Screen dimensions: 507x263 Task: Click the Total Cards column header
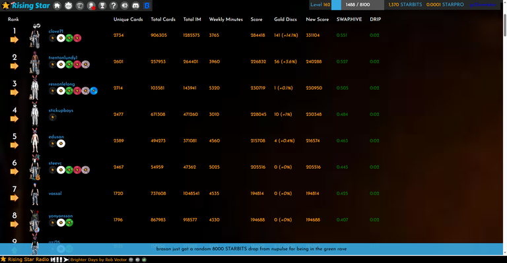pyautogui.click(x=163, y=19)
